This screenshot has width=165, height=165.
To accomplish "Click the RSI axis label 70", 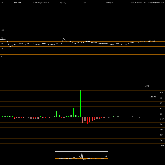I will [x=2, y=38].
